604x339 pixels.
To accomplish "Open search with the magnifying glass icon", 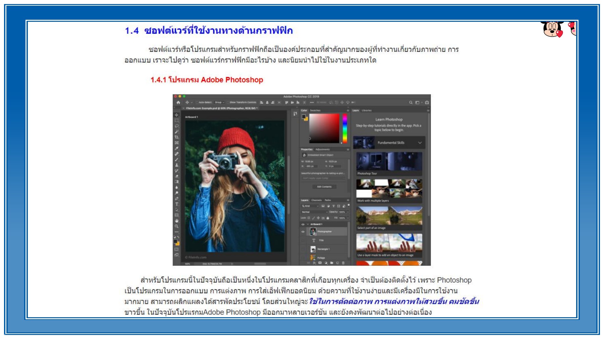I will (x=411, y=103).
